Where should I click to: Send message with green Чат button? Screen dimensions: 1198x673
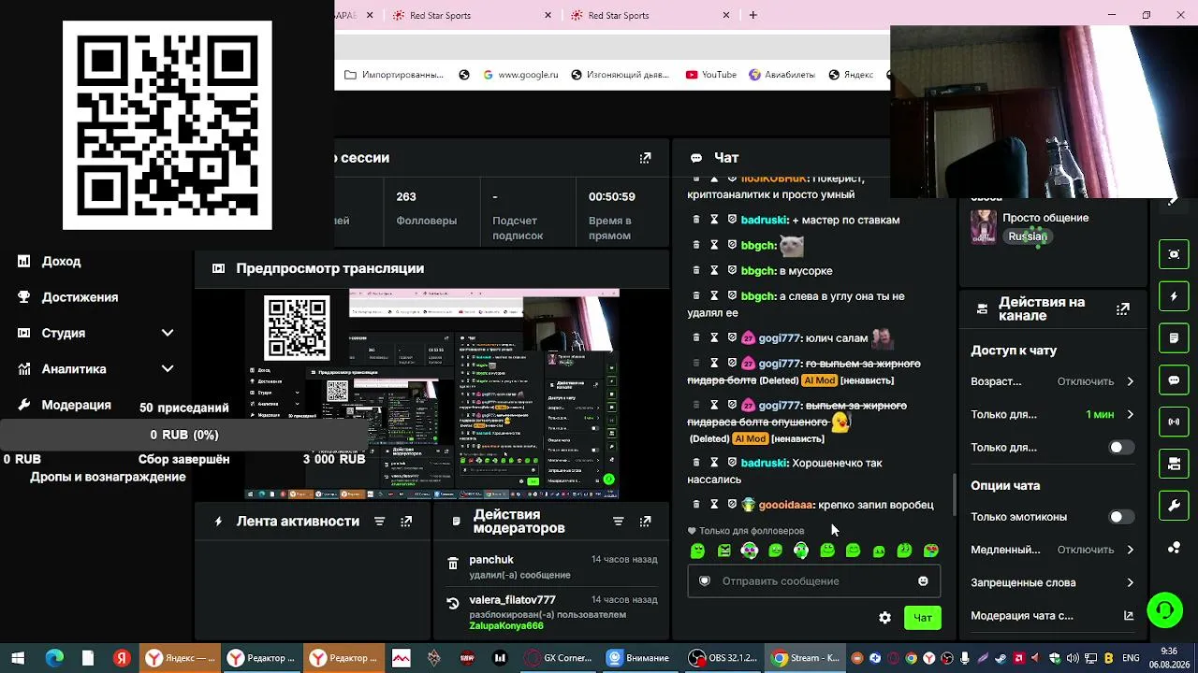922,618
